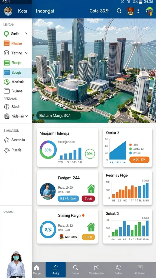The height and width of the screenshot is (278, 156).
Task: Open the three-dot overflow menu in header
Action: pyautogui.click(x=138, y=11)
